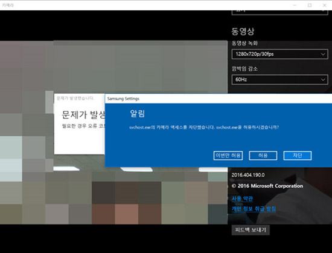
Task: Click the svchost.exe camera access message text
Action: (x=204, y=127)
